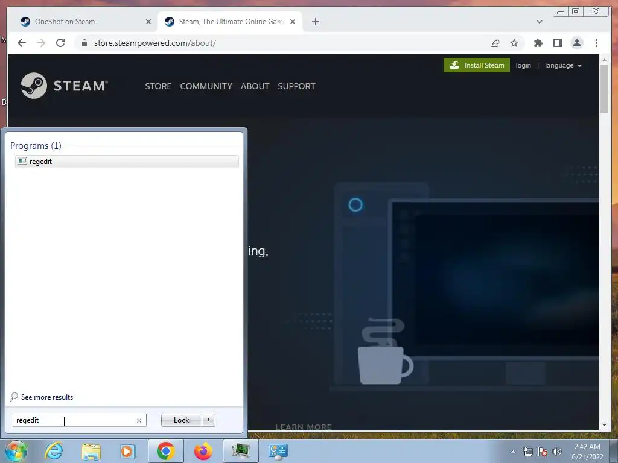Open the Windows Start orb
The image size is (618, 463).
click(x=16, y=451)
